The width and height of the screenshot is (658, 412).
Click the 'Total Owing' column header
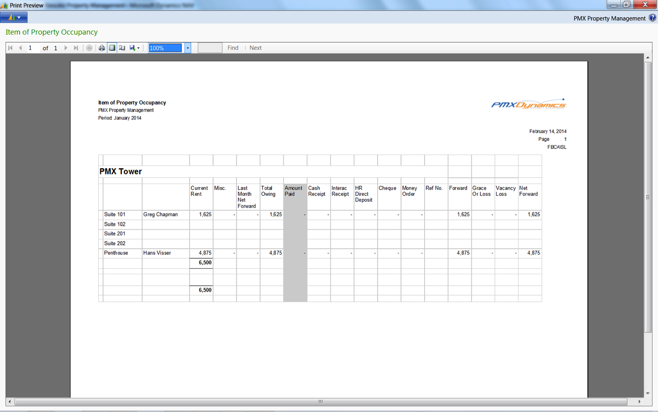[x=268, y=192]
